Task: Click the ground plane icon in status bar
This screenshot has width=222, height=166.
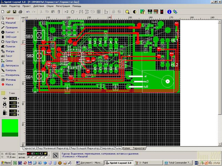Action: 55,155
